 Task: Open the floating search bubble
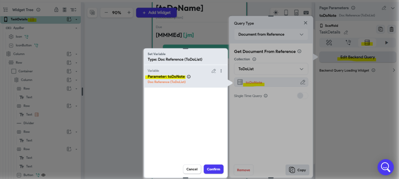point(386,167)
